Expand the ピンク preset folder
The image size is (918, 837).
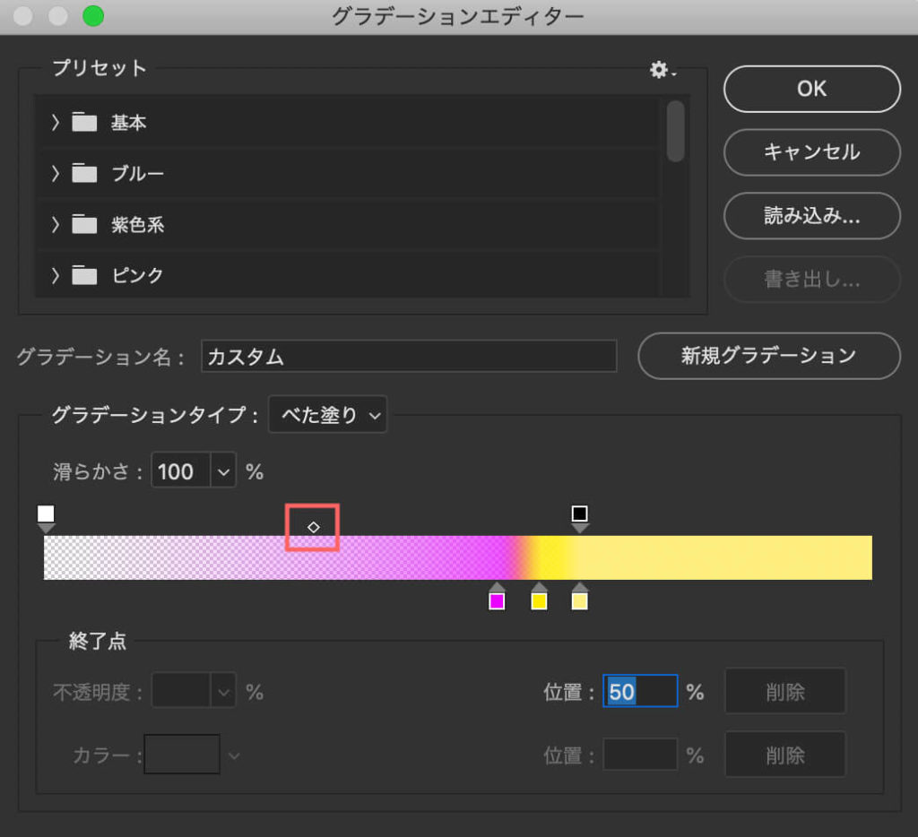point(55,275)
